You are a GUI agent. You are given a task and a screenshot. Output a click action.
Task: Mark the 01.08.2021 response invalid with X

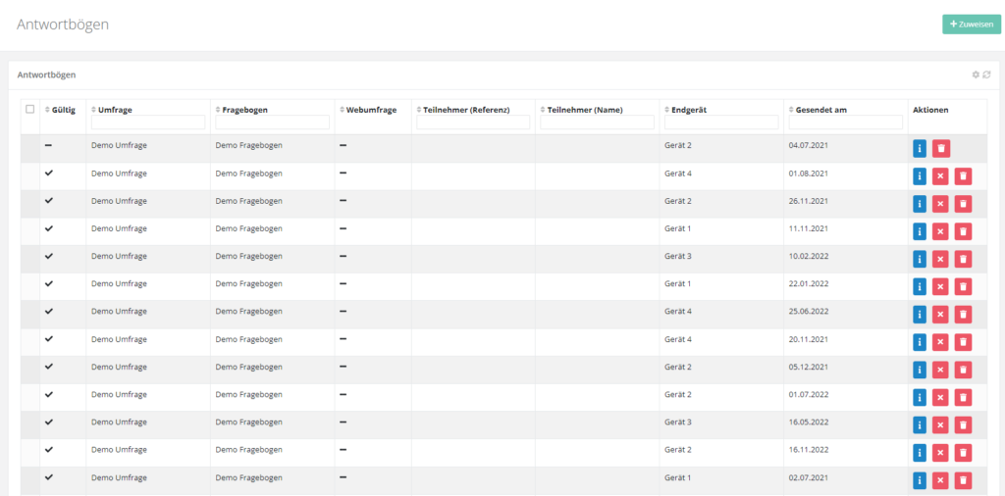(x=941, y=176)
